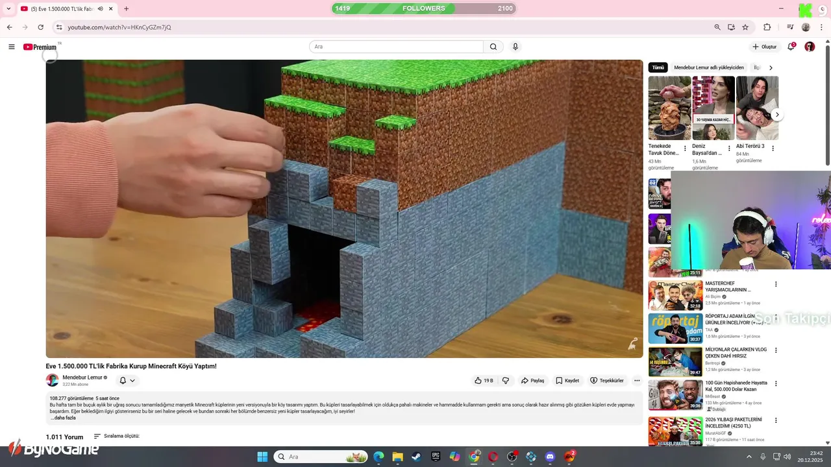The width and height of the screenshot is (831, 467).
Task: Open the Abi Terörü 3 short thumbnail
Action: click(x=757, y=108)
